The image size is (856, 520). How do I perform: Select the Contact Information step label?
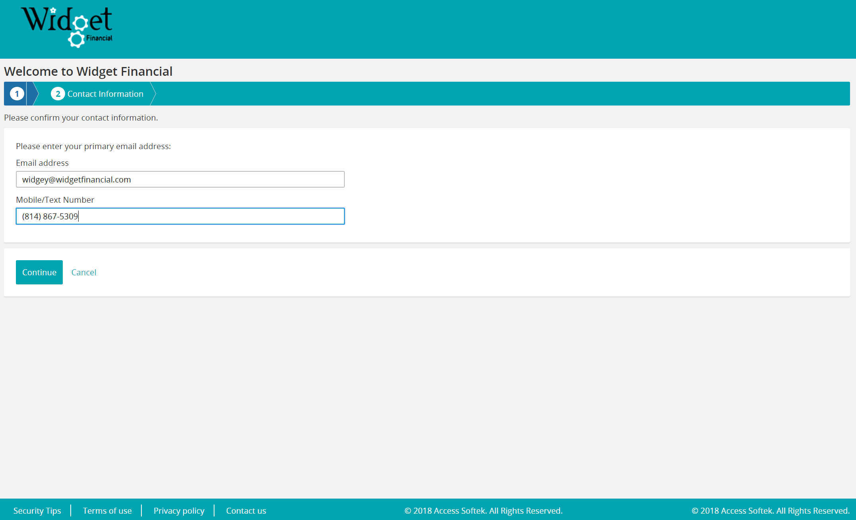[x=105, y=94]
